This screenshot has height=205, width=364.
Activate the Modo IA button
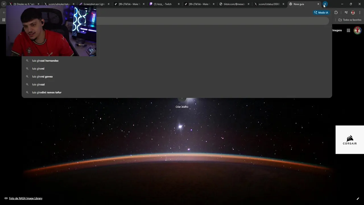pos(321,13)
